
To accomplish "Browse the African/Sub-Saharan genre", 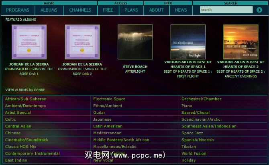I will click(x=26, y=99).
